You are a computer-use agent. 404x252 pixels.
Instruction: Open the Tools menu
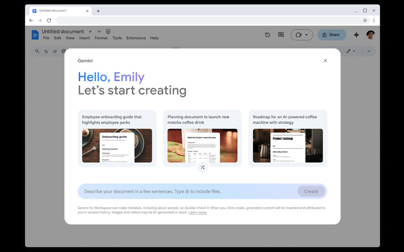(117, 38)
